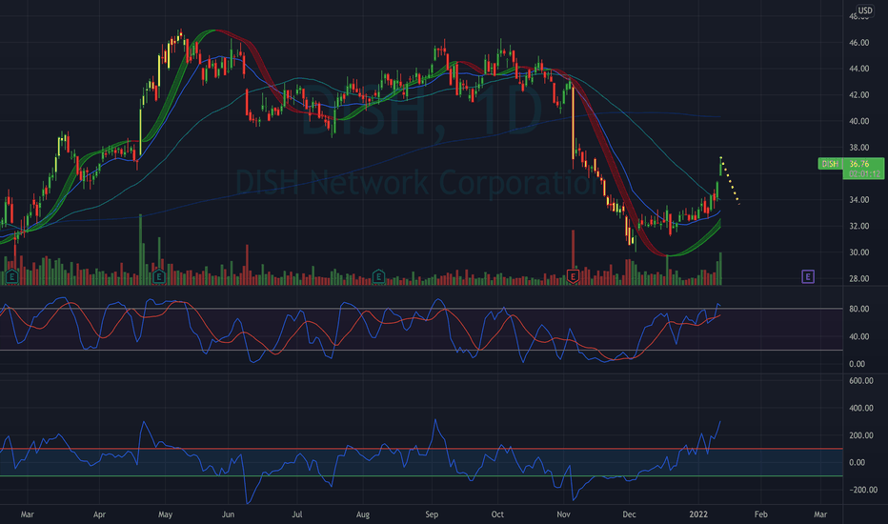Click the 600.00 indicator scale value
Screen dimensions: 888x524
click(860, 381)
